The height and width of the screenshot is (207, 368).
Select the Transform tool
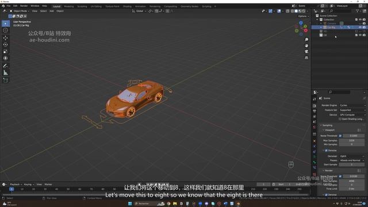click(x=6, y=58)
